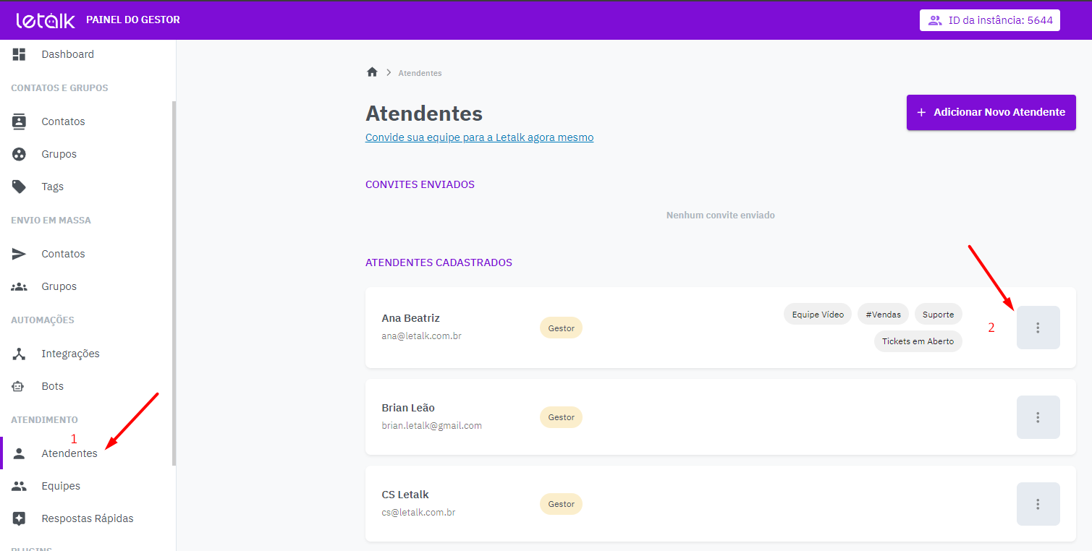Click the Tickets em Aberto chip
The image size is (1092, 551).
pyautogui.click(x=918, y=341)
